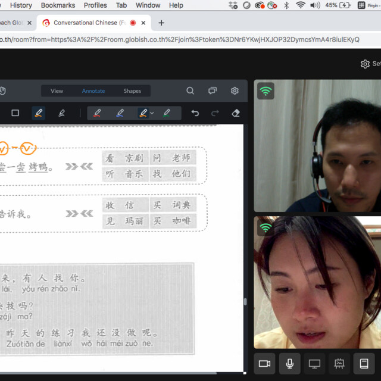This screenshot has width=381, height=381.
Task: Toggle the camera on or off
Action: point(264,364)
